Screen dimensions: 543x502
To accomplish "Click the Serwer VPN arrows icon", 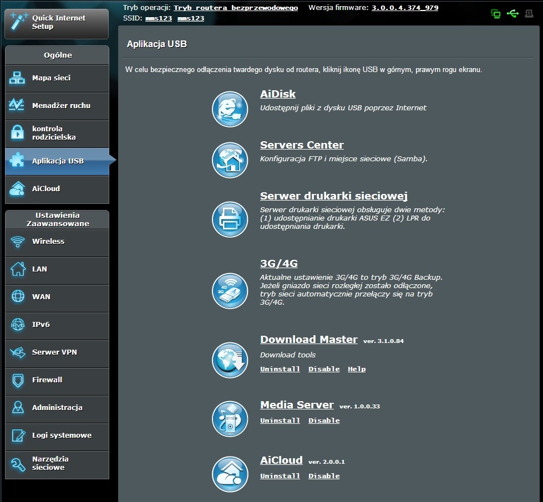I will [18, 352].
